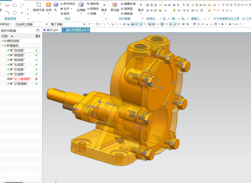Expand the 模型视图 tree node

(2, 41)
